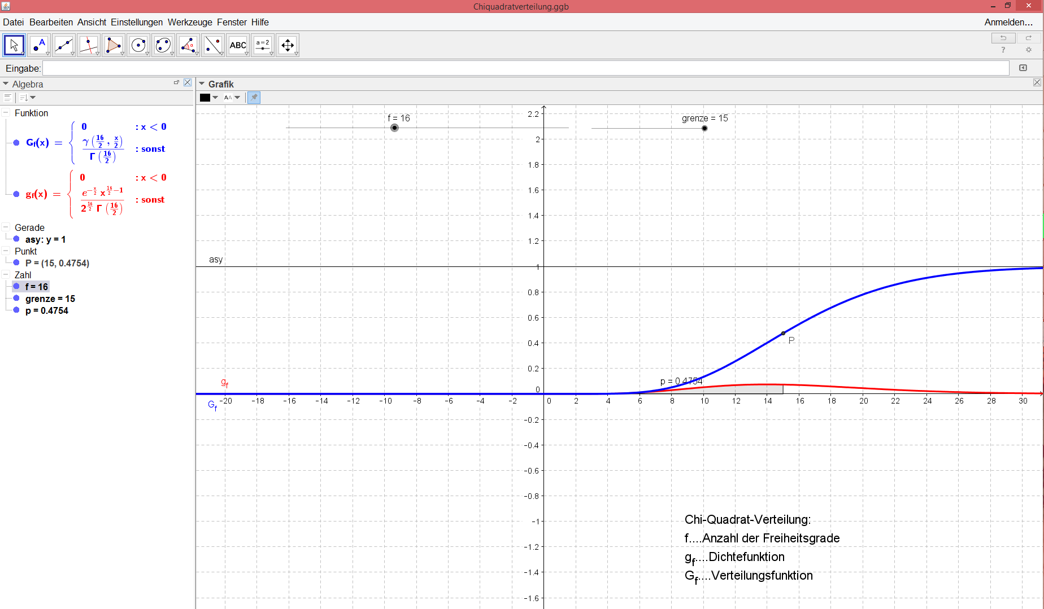Image resolution: width=1044 pixels, height=609 pixels.
Task: Collapse the Funktion group
Action: click(x=6, y=112)
